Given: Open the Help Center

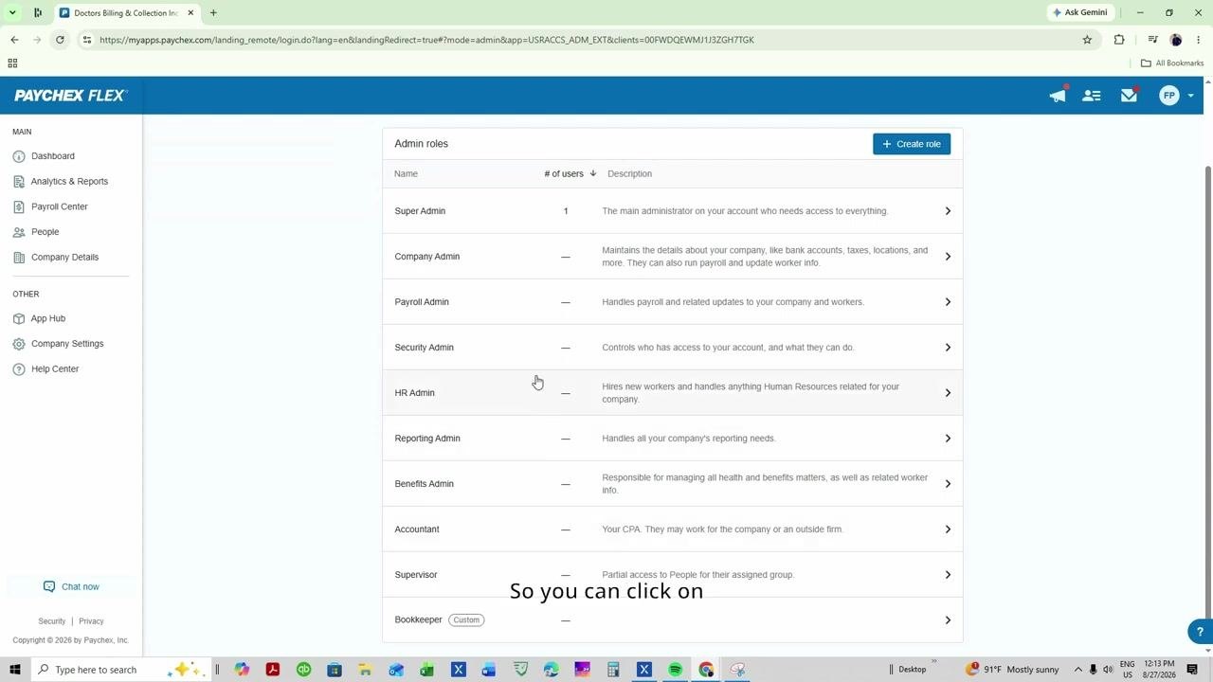Looking at the screenshot, I should click(x=54, y=369).
